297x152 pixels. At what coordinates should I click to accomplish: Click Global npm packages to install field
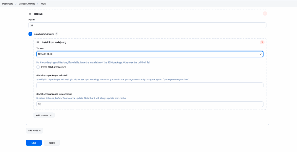[x=150, y=86]
